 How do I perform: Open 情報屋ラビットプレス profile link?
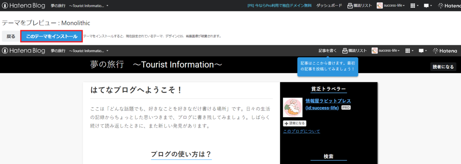click(x=328, y=104)
